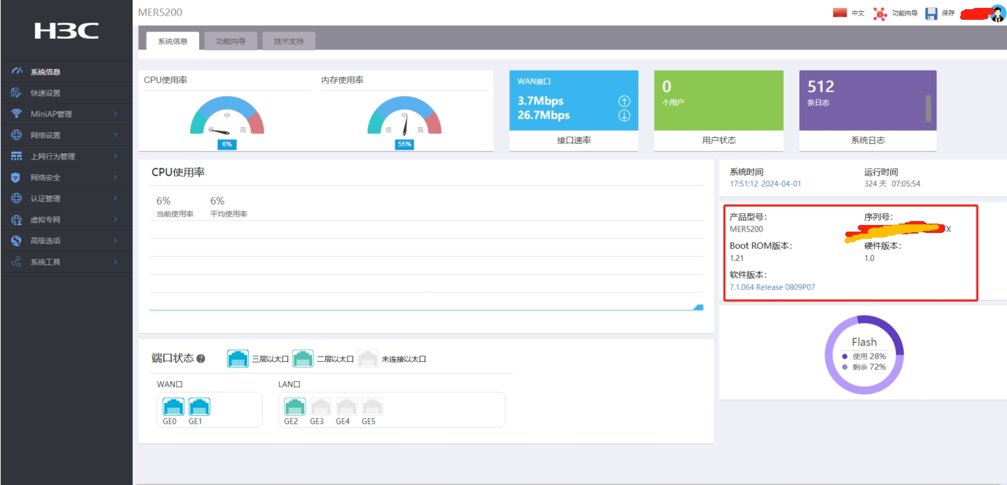Click the 未连接以太口 legend icon

pos(368,358)
